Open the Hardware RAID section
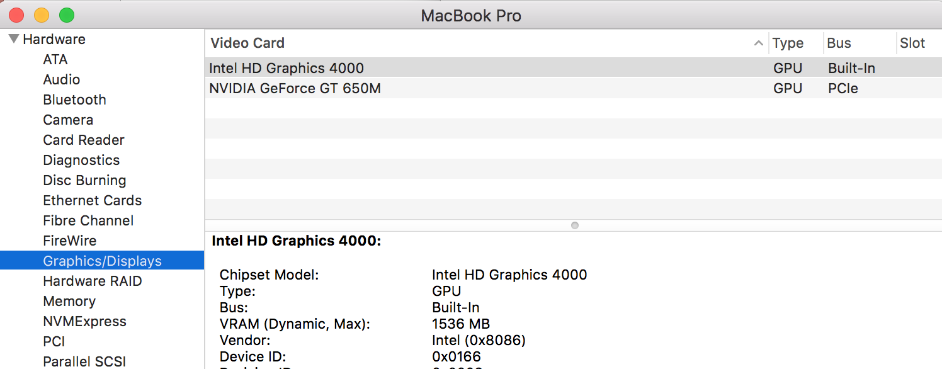Screen dimensions: 942x369 pos(93,281)
